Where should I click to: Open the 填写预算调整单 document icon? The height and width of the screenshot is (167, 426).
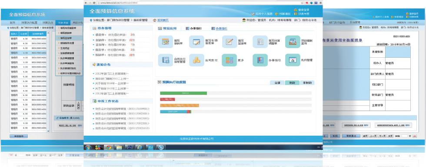click(x=260, y=42)
